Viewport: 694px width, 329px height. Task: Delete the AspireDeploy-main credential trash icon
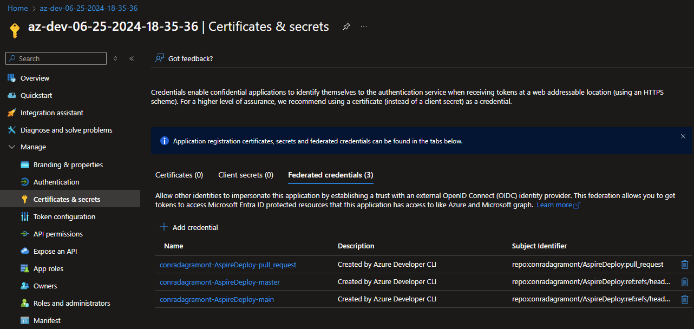click(x=685, y=299)
